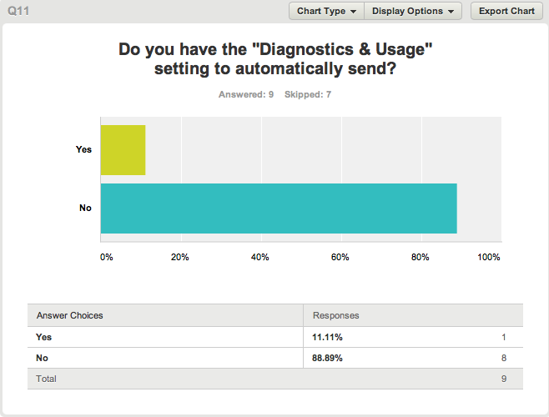
Task: Select the yellow Yes bar
Action: 123,150
